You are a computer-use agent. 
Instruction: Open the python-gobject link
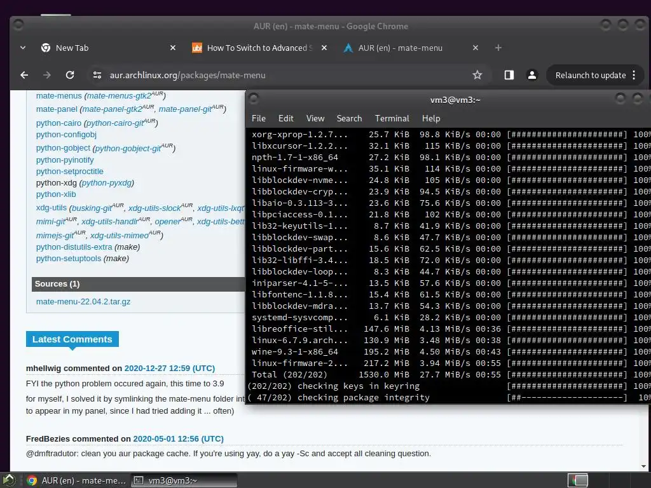point(63,148)
